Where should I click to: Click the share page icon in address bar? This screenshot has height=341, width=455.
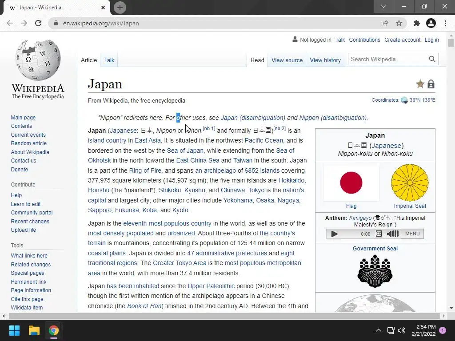point(385,23)
